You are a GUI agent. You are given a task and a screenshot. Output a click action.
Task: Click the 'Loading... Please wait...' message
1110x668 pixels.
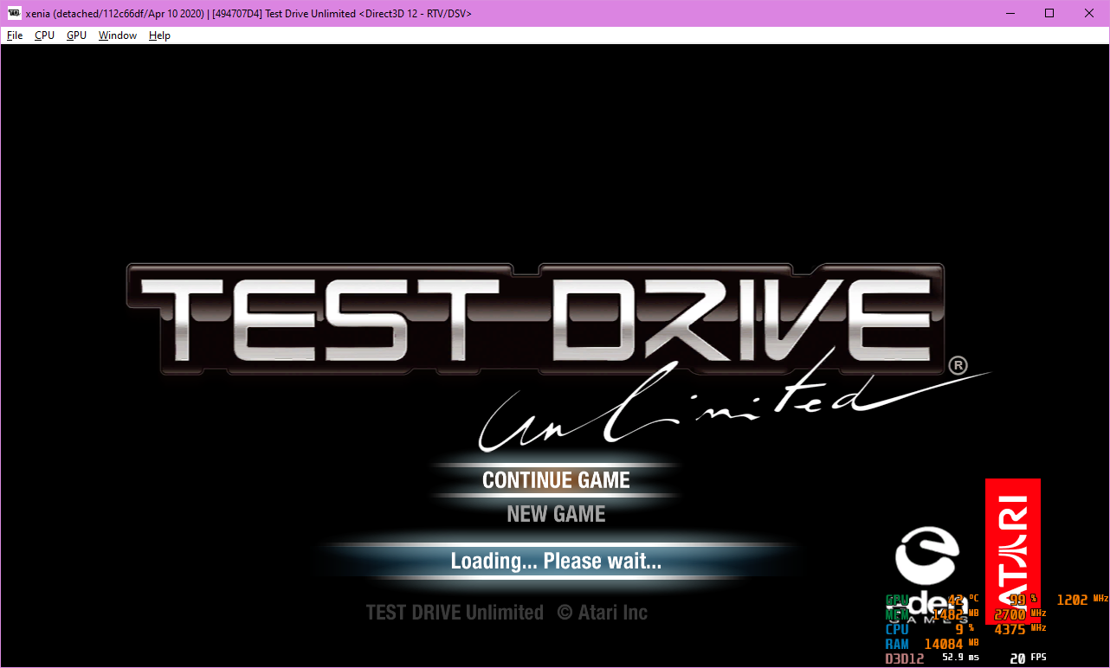556,562
